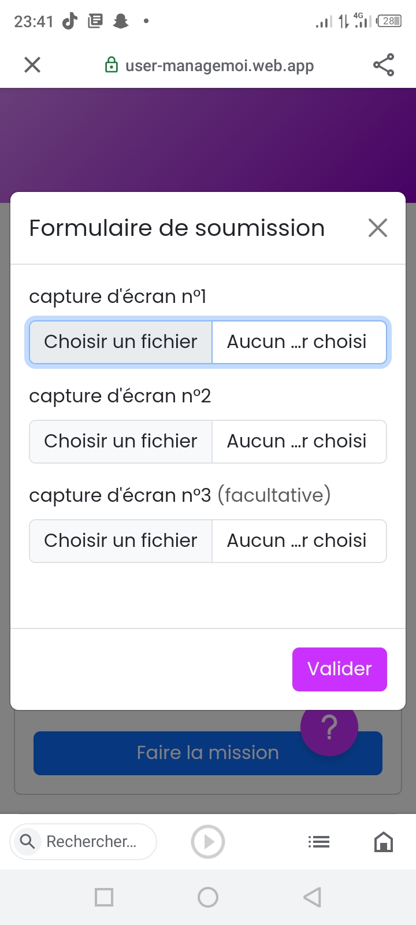The height and width of the screenshot is (925, 416).
Task: Tap the magnifier icon in the search box
Action: point(27,841)
